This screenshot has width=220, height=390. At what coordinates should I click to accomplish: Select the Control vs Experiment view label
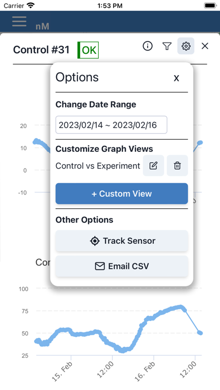(98, 166)
